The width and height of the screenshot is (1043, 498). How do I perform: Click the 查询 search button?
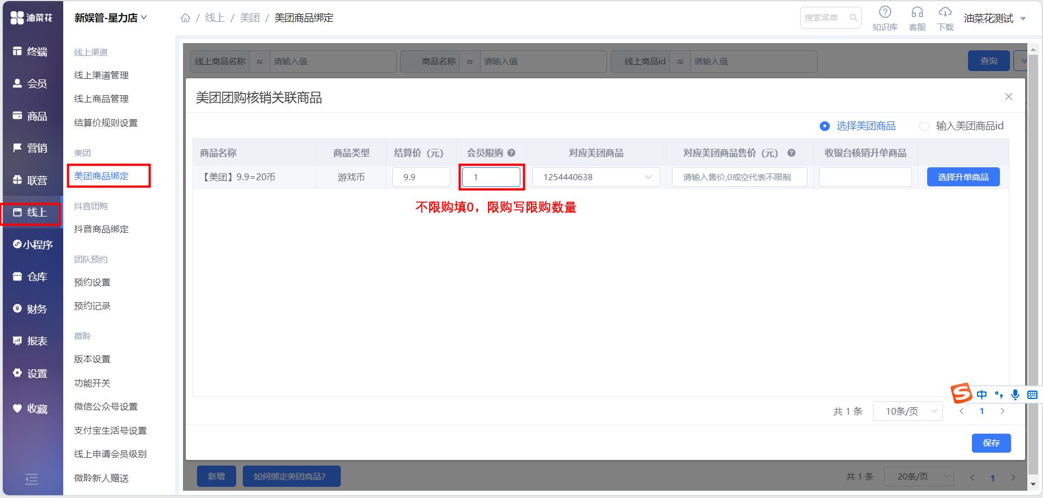click(x=989, y=60)
